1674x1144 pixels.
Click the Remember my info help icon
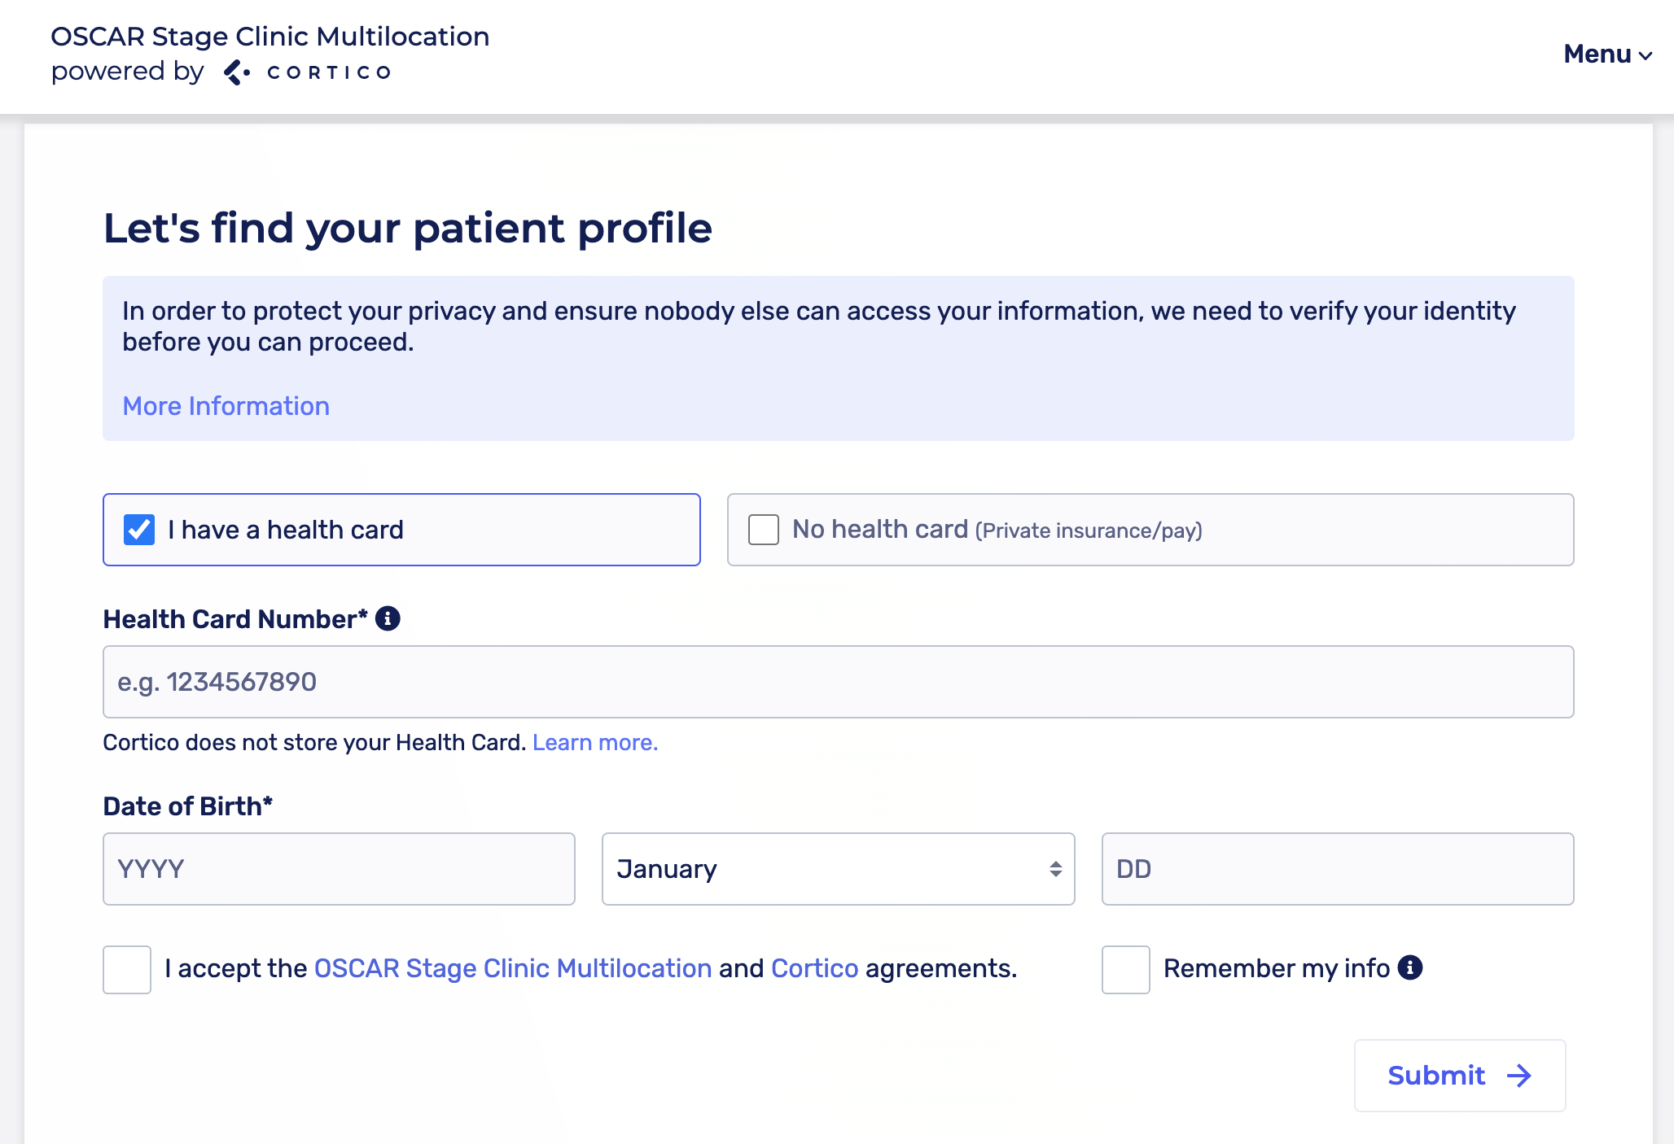point(1409,967)
